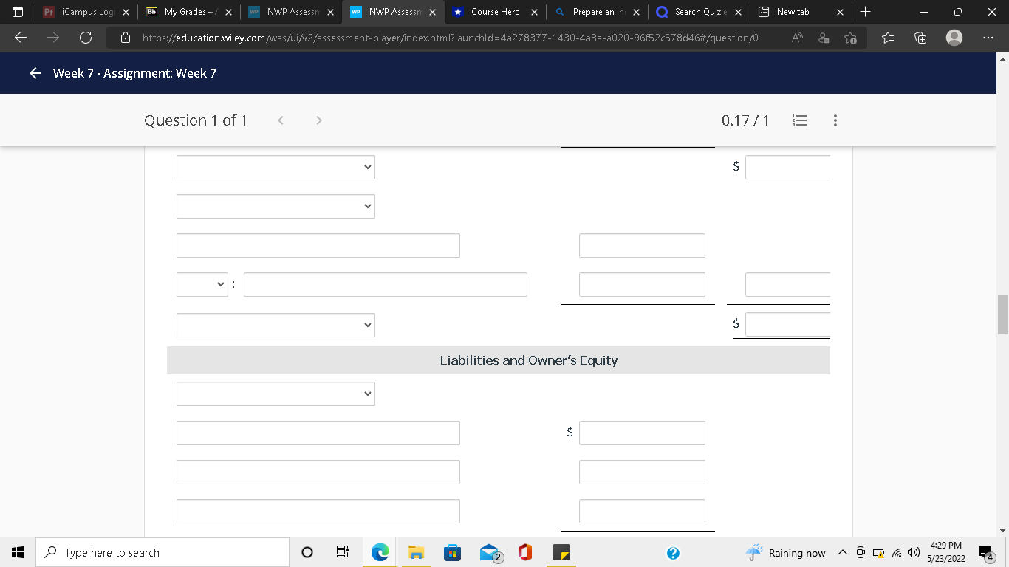Click the browser address bar URL
The width and height of the screenshot is (1009, 567).
450,37
